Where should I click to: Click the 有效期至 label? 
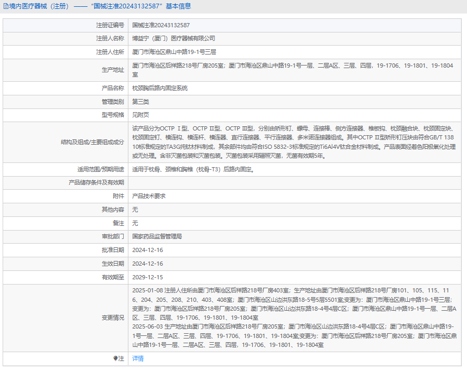[113, 278]
